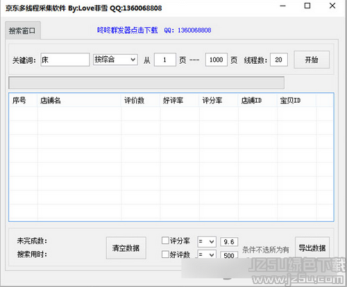Click the 搜索用时 label
The height and width of the screenshot is (287, 347).
[x=32, y=254]
